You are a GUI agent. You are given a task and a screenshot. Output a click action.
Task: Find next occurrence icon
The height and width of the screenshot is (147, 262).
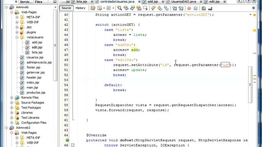[133, 8]
